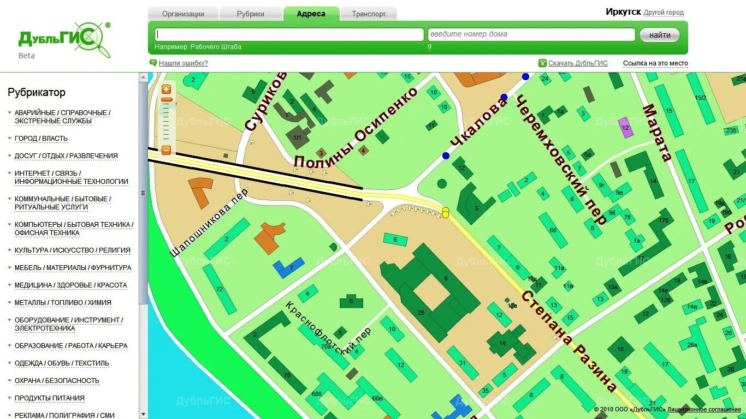The width and height of the screenshot is (746, 419).
Task: Open Образование / Работа / Карьера category
Action: pyautogui.click(x=71, y=346)
